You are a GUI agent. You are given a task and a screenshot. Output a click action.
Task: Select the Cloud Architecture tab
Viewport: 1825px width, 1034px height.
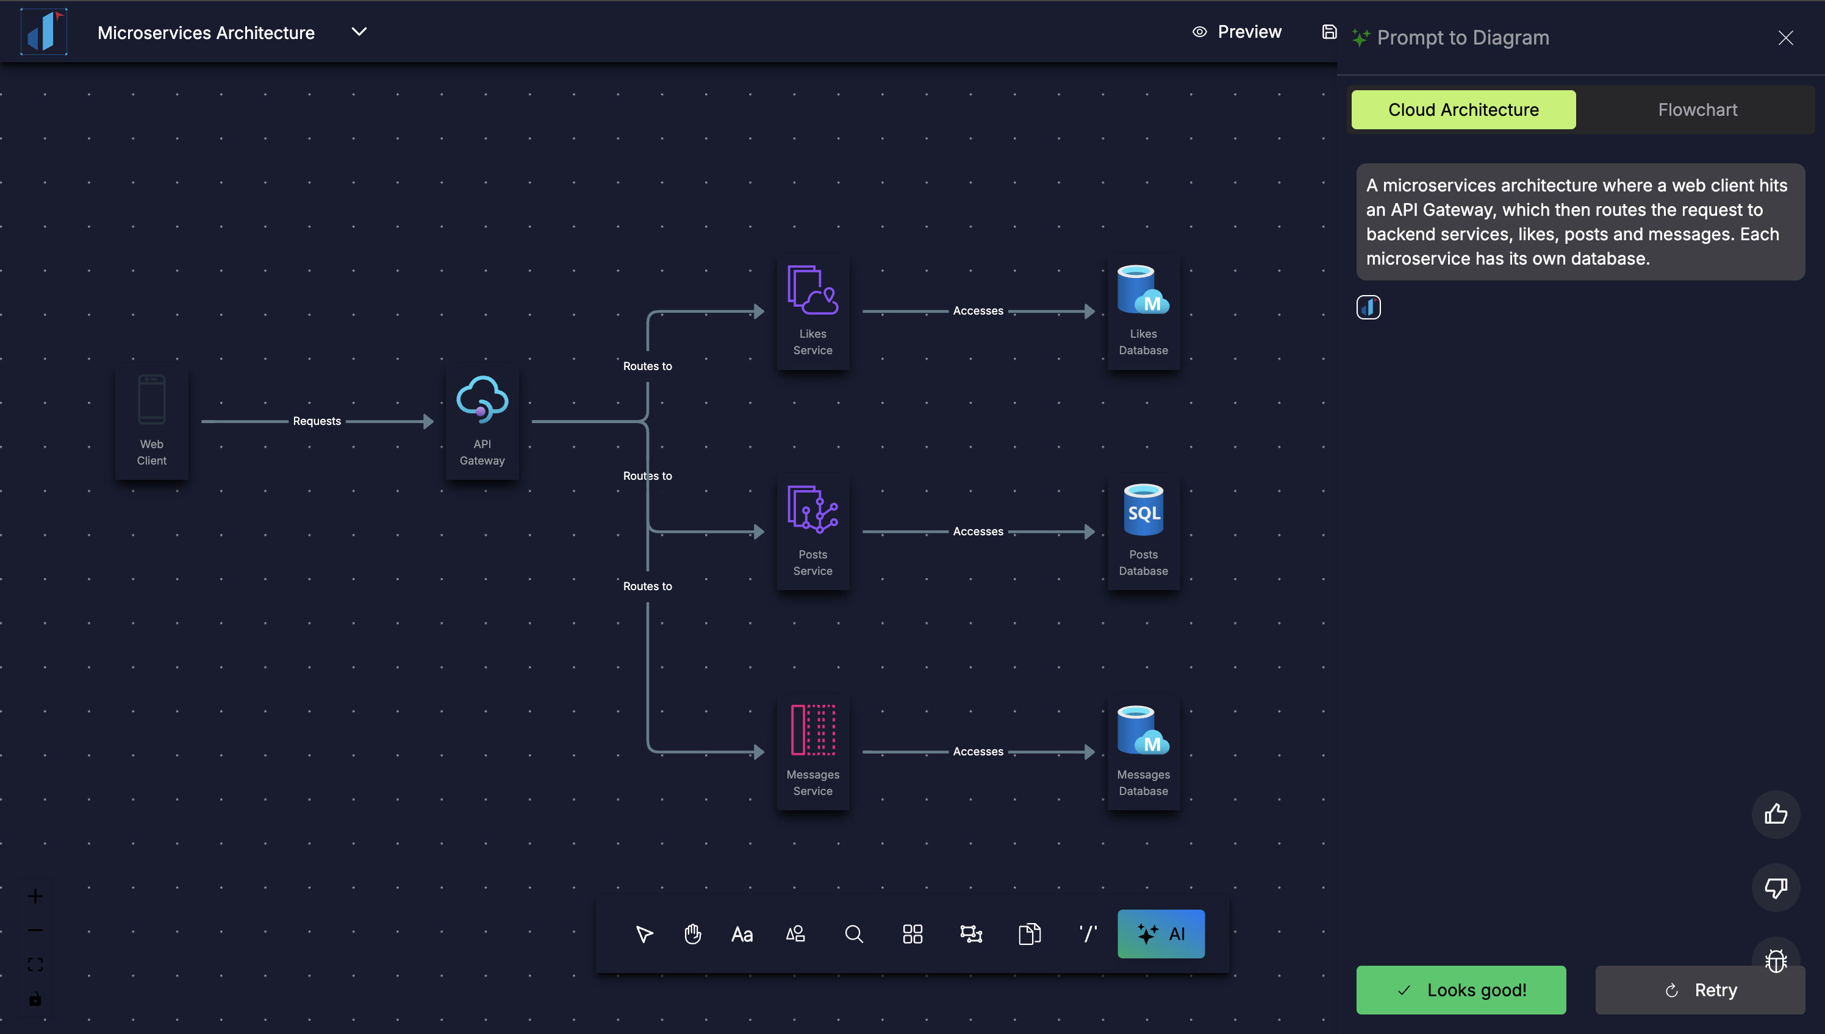pyautogui.click(x=1463, y=109)
